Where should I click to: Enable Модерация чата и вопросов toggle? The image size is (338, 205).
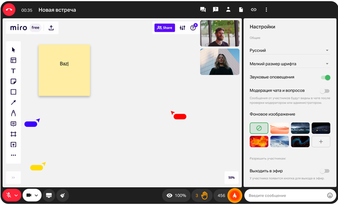tap(324, 90)
